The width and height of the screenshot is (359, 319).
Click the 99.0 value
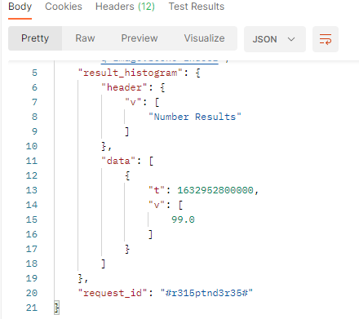183,219
